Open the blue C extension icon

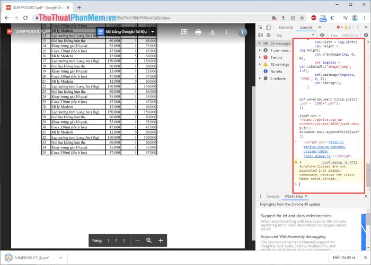[x=332, y=17]
